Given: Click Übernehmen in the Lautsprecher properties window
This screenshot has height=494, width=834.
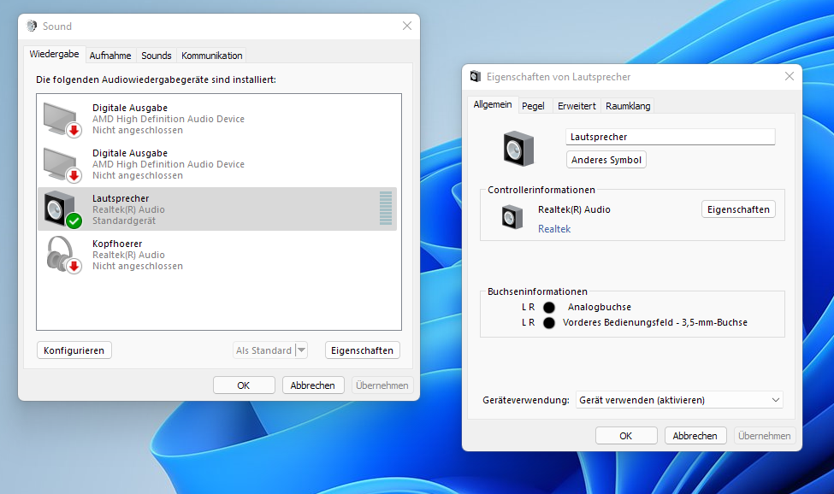Looking at the screenshot, I should 765,436.
